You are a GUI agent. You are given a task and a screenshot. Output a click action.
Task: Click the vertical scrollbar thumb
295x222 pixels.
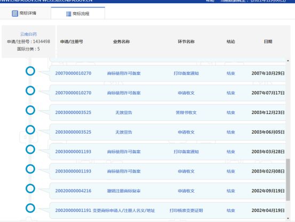coord(288,179)
